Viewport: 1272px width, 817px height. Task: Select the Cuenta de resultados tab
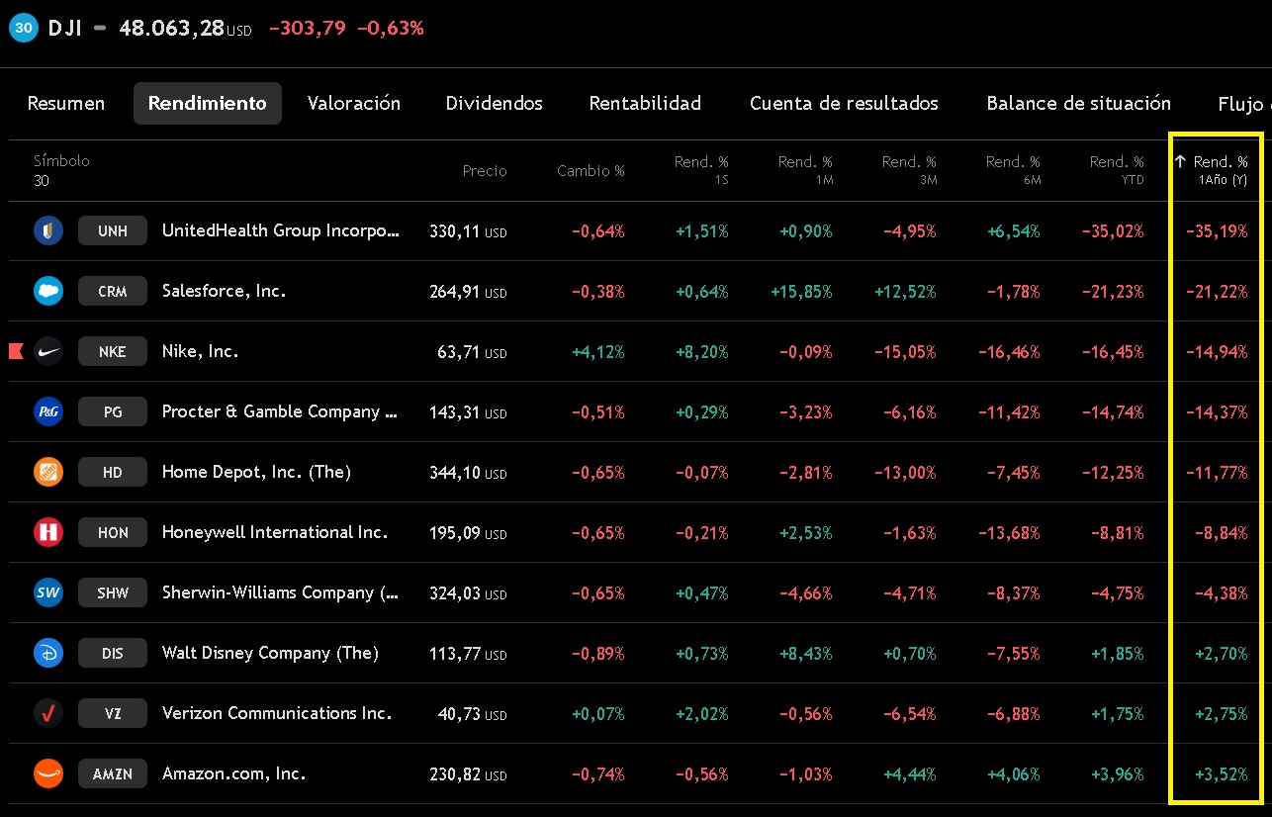[x=843, y=104]
